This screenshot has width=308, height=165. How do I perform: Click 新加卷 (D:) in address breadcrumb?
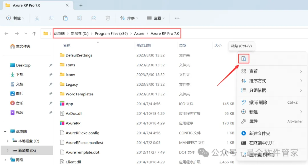point(80,34)
